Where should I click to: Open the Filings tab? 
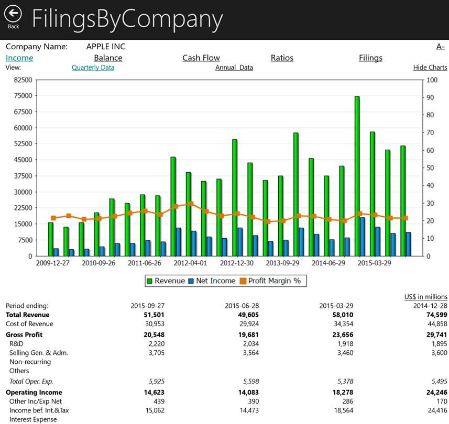[370, 58]
